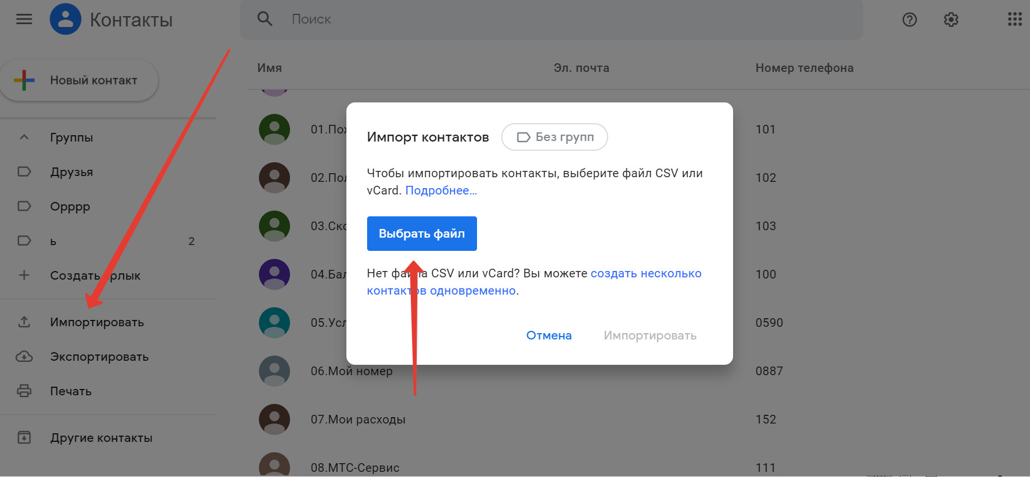Click the Контакты app title
This screenshot has height=477, width=1030.
131,20
